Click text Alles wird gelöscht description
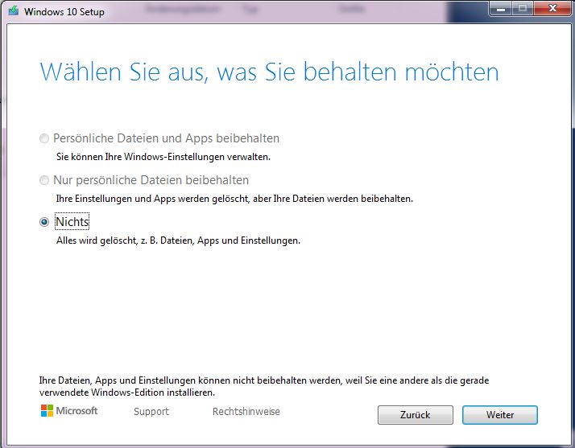Viewport: 575px width, 448px height. [x=178, y=240]
